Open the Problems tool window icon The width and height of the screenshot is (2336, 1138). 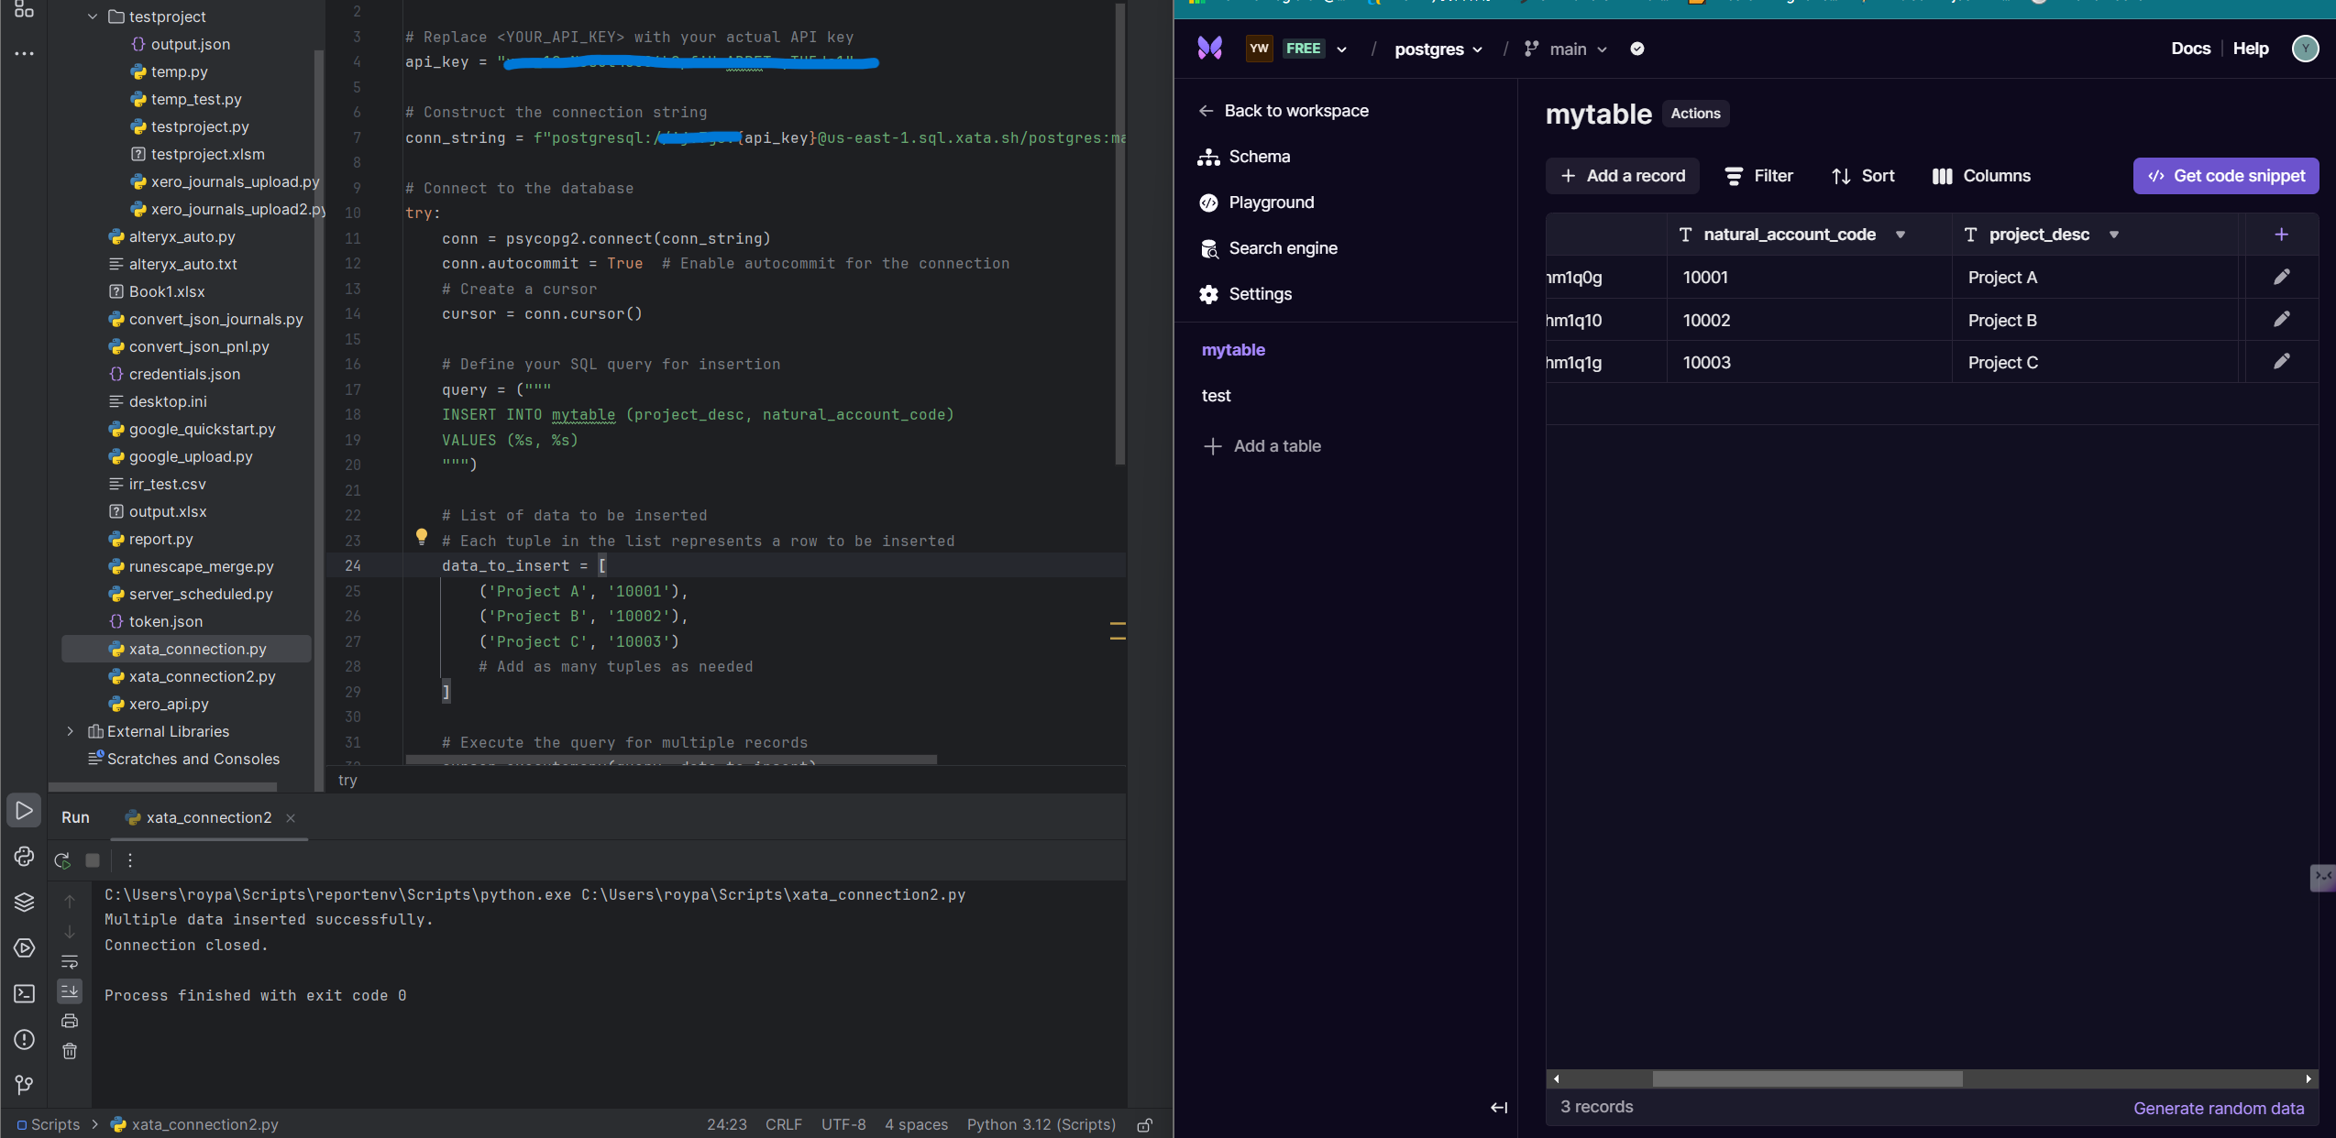[x=24, y=1040]
